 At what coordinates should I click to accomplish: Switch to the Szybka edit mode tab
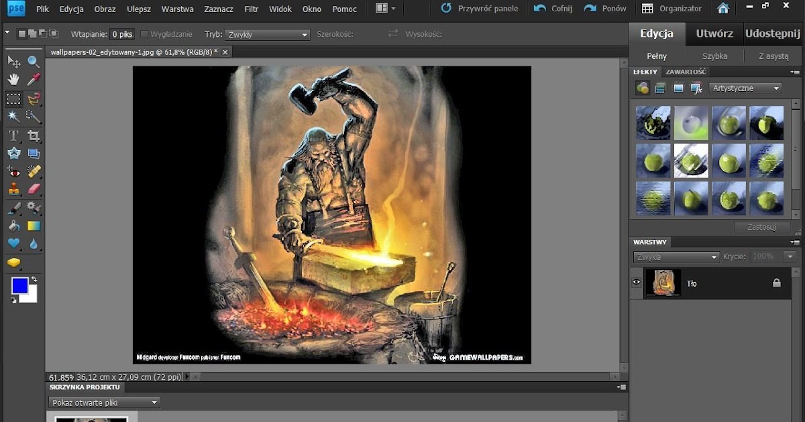714,56
